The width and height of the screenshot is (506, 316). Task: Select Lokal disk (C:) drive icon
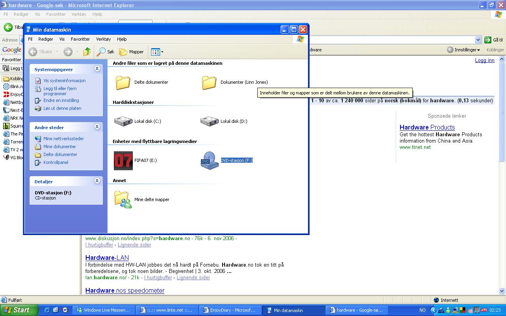[x=123, y=121]
